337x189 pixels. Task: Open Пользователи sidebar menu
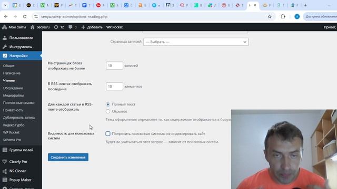point(21,38)
